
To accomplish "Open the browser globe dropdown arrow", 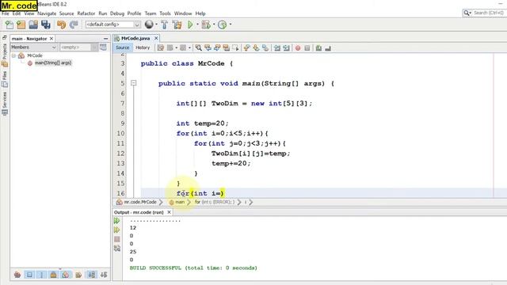I will coord(157,25).
